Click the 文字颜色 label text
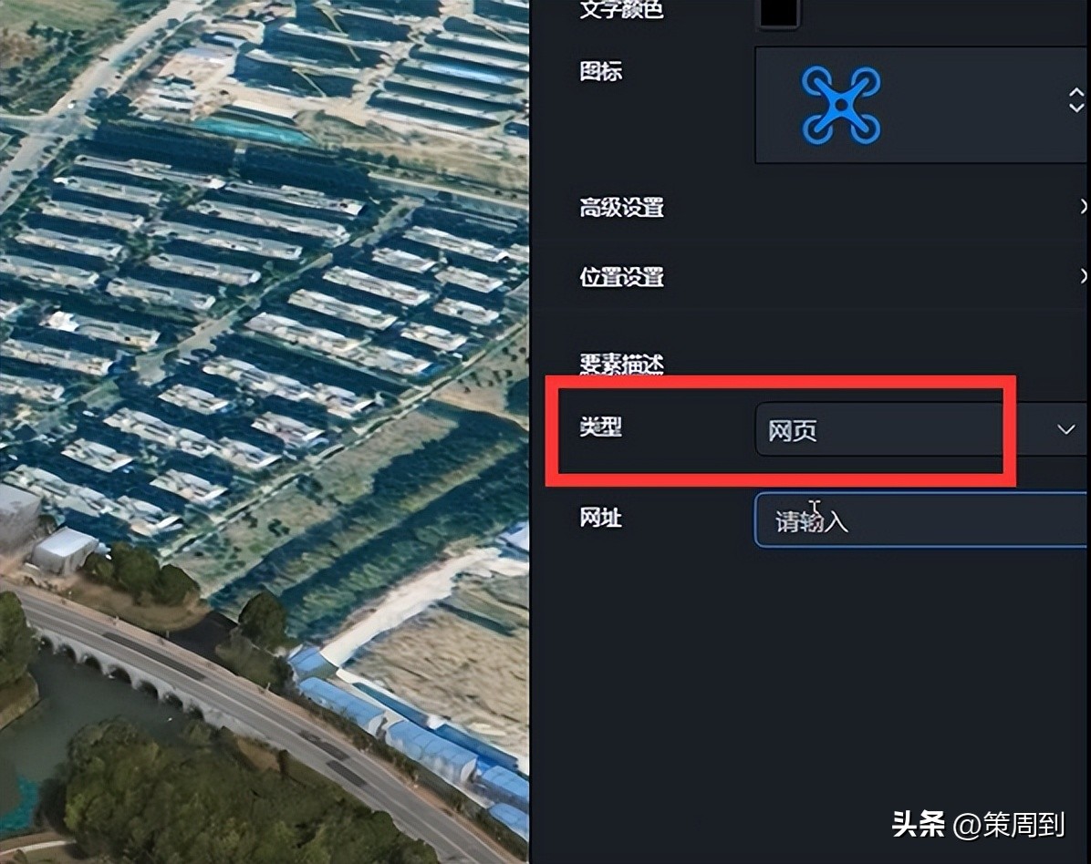The height and width of the screenshot is (864, 1091). coord(621,10)
